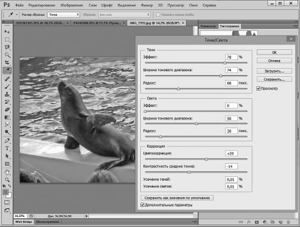Select the Horizontal Type tool
Screen dimensions: 300x227
coord(7,148)
